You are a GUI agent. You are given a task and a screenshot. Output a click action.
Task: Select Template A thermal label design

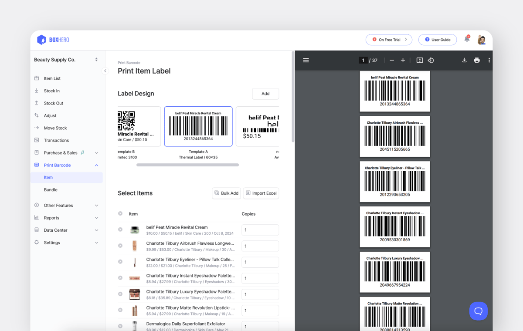[x=198, y=126]
